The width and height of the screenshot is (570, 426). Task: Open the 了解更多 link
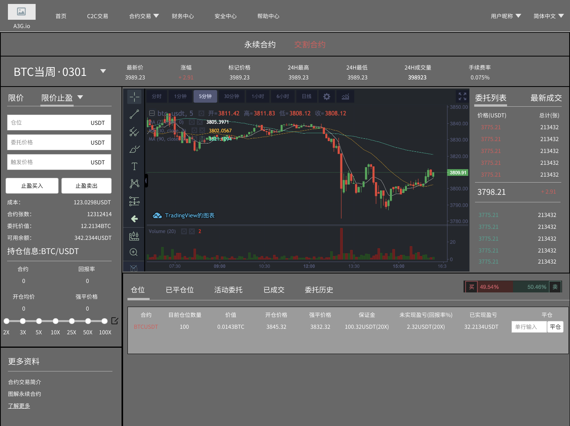click(19, 406)
